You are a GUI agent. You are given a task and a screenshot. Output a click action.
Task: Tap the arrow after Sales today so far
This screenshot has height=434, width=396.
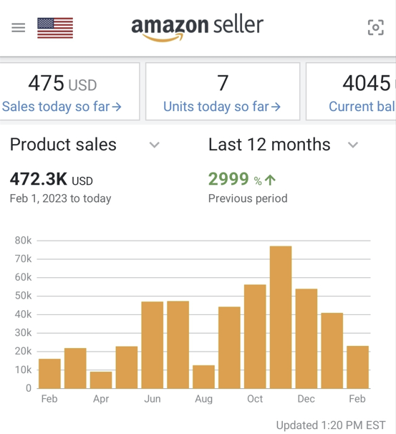(117, 107)
